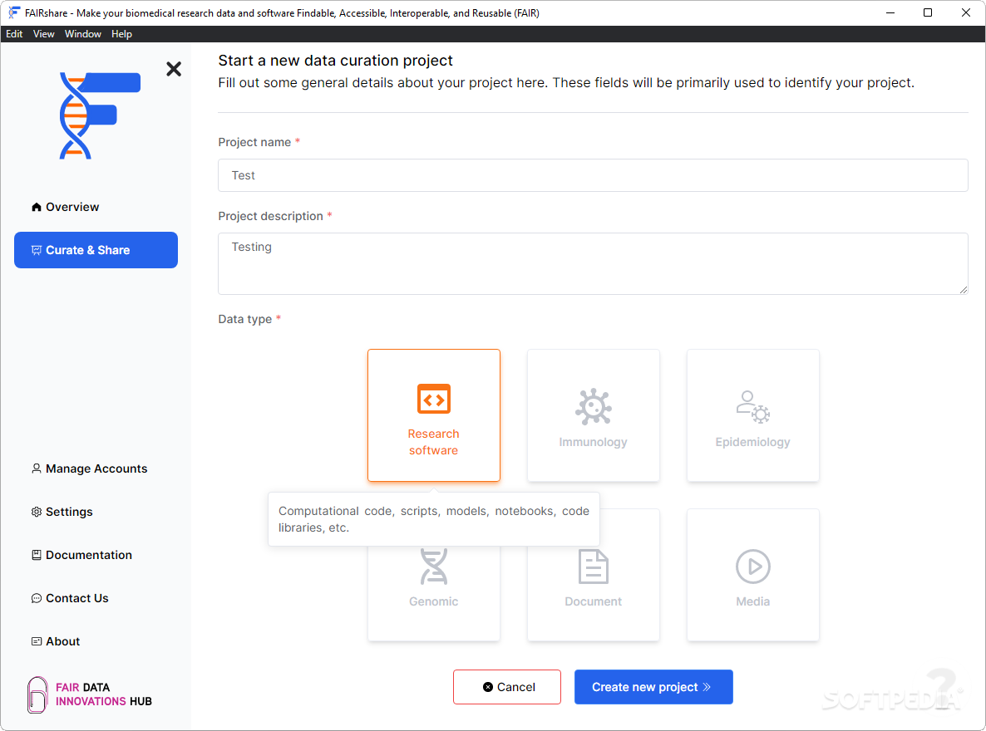Select the Epidemiology data type card

tap(753, 415)
